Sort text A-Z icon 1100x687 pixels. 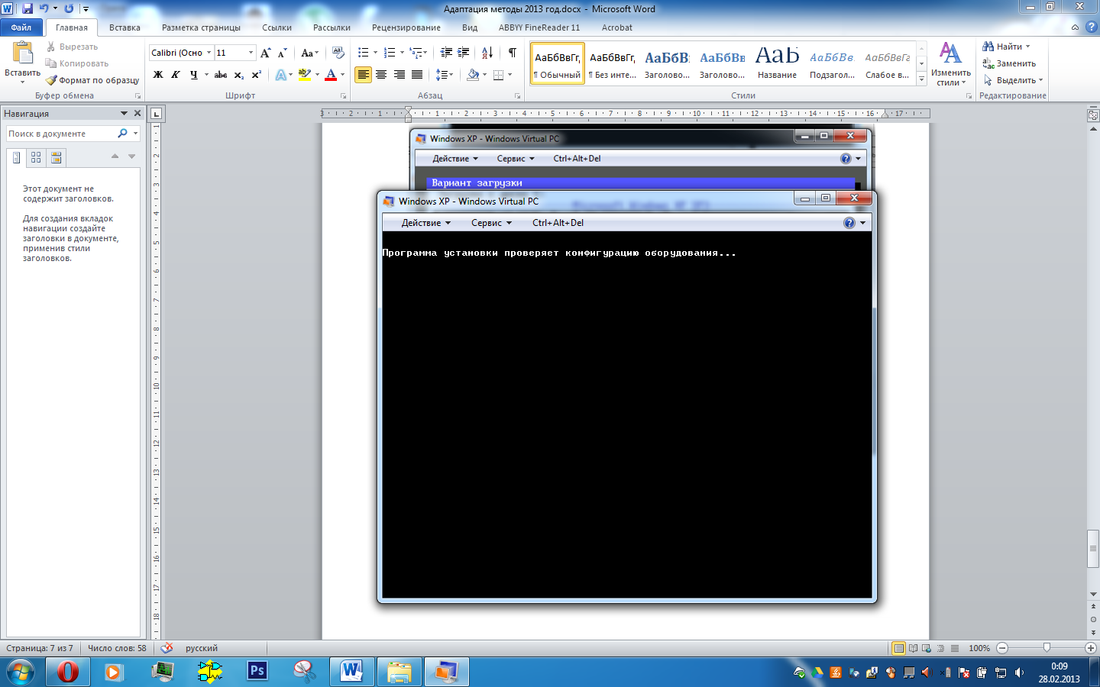(x=487, y=53)
